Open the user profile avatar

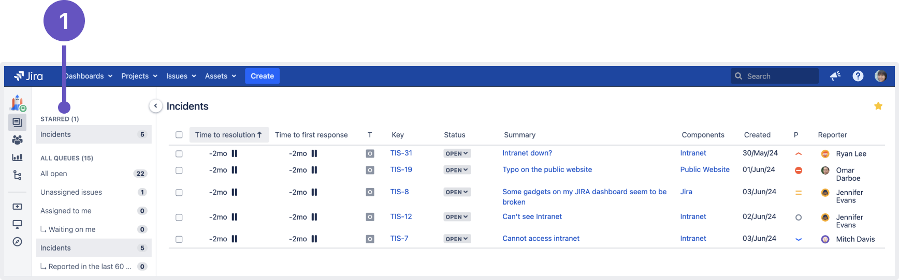click(x=880, y=76)
